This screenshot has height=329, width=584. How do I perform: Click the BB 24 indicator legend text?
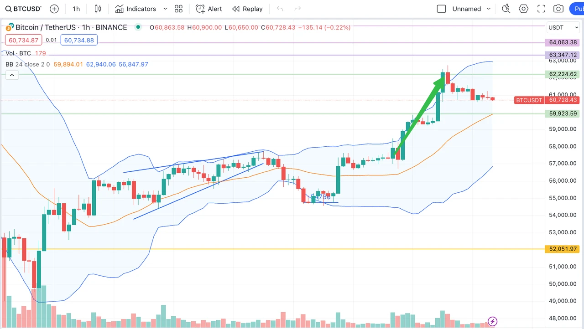pyautogui.click(x=18, y=64)
